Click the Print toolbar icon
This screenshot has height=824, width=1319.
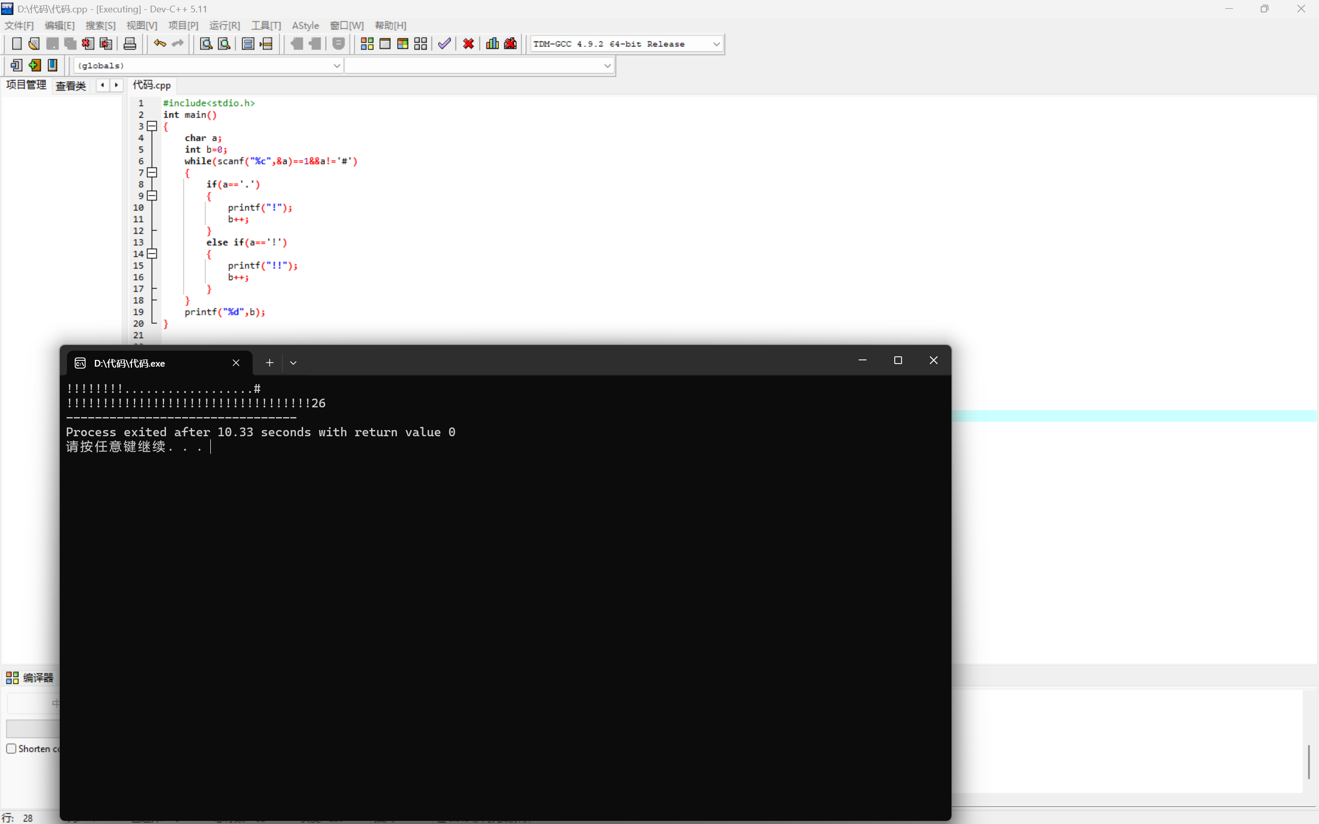(129, 44)
